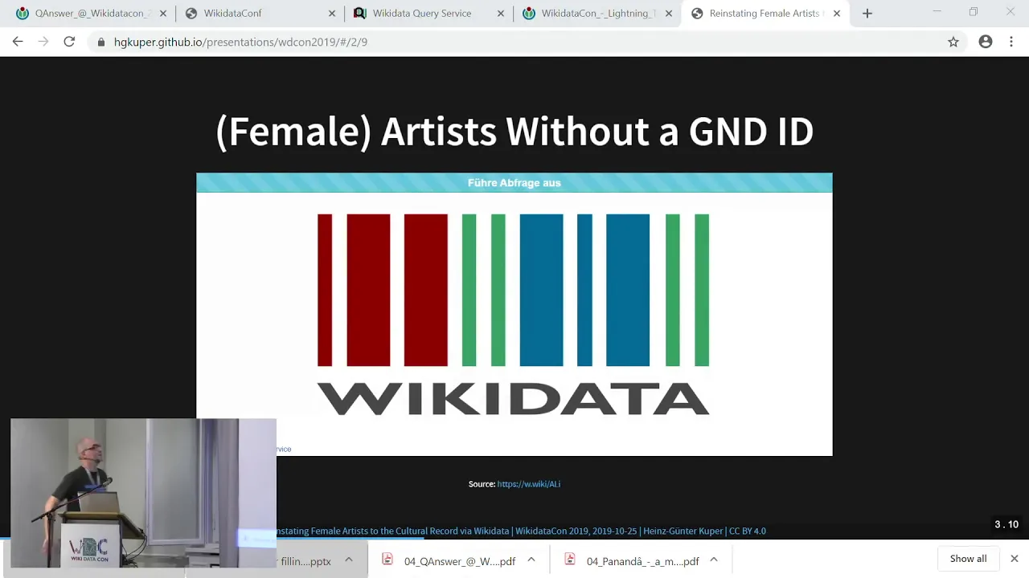Screen dimensions: 1029x578
Task: Bookmark this page with star icon
Action: (x=953, y=42)
